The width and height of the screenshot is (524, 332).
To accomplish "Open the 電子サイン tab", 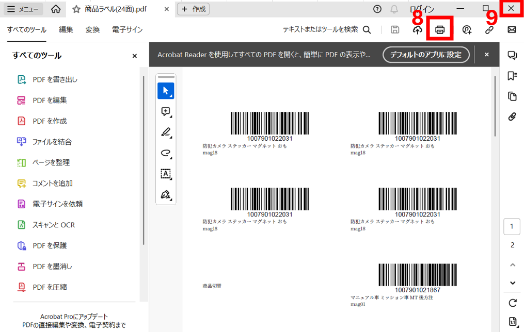I will (x=128, y=30).
